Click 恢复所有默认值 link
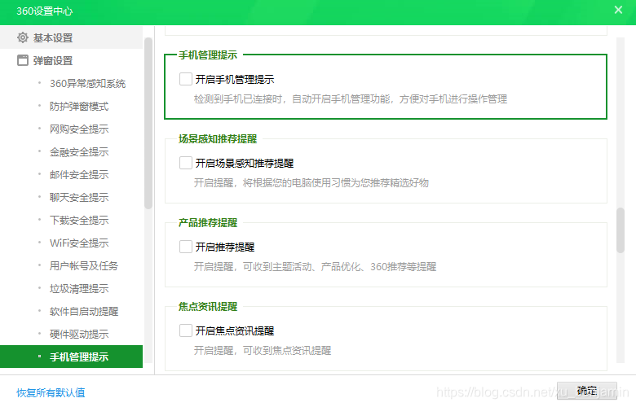 [x=51, y=392]
